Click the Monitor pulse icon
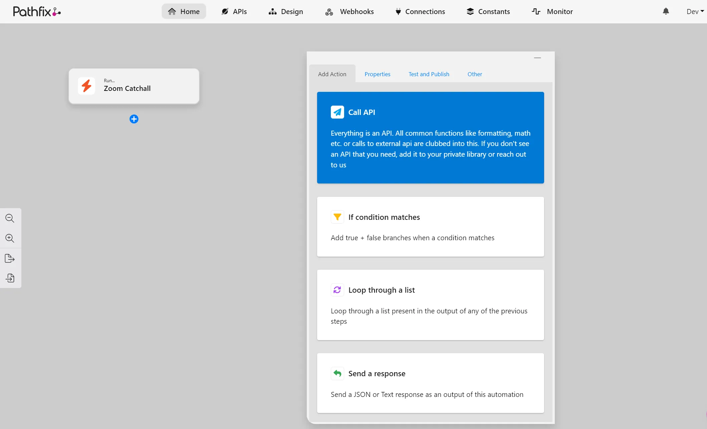707x429 pixels. coord(536,11)
